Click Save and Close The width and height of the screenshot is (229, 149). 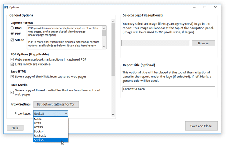coord(201,126)
